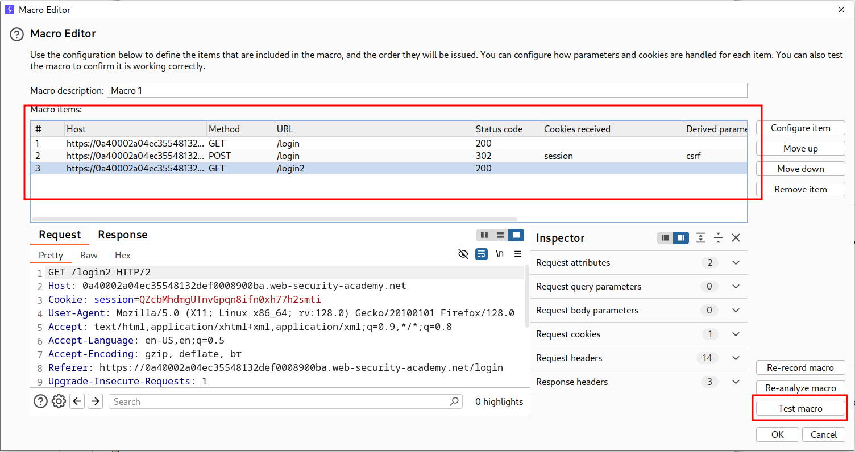Expand Request attributes section
This screenshot has width=855, height=452.
736,263
